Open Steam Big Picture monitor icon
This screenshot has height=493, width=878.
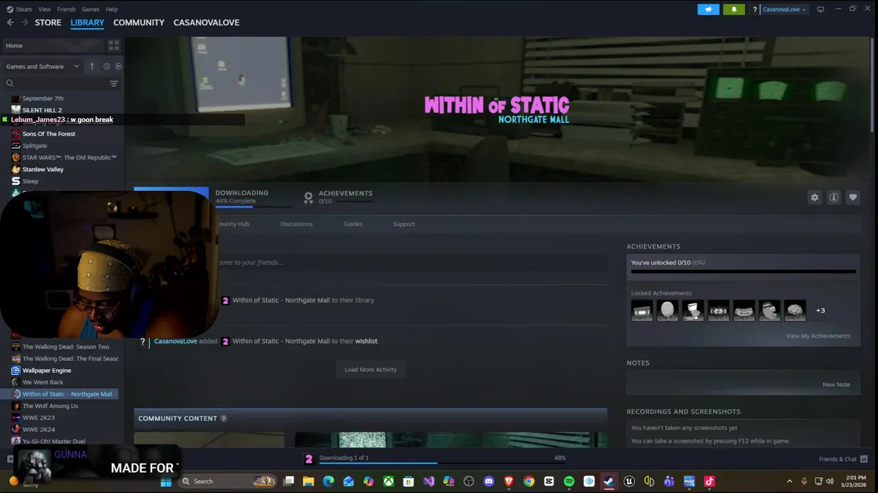(820, 9)
